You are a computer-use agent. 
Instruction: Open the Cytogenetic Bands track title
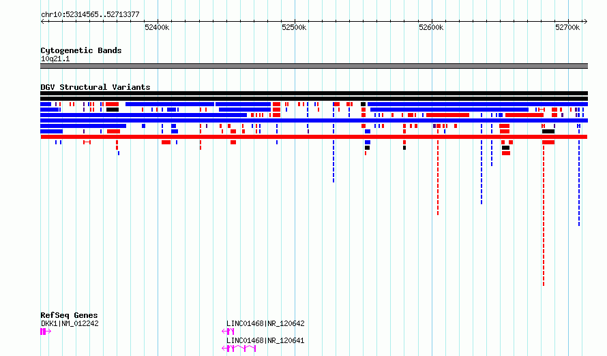pyautogui.click(x=81, y=50)
